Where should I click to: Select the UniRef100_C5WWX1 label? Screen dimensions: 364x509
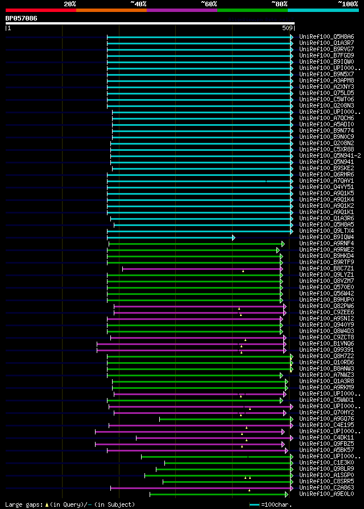[x=326, y=400]
